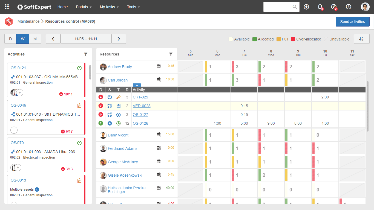Open the My tasks dropdown menu
The width and height of the screenshot is (374, 210).
109,7
